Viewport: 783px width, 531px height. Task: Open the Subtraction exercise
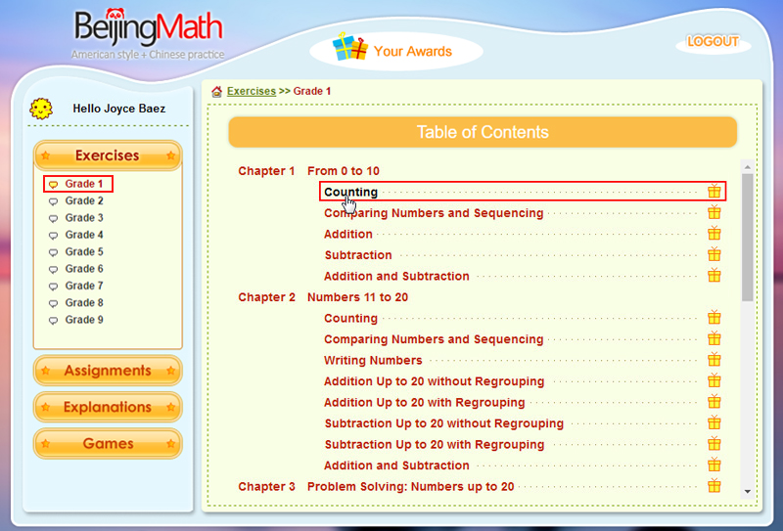(358, 255)
